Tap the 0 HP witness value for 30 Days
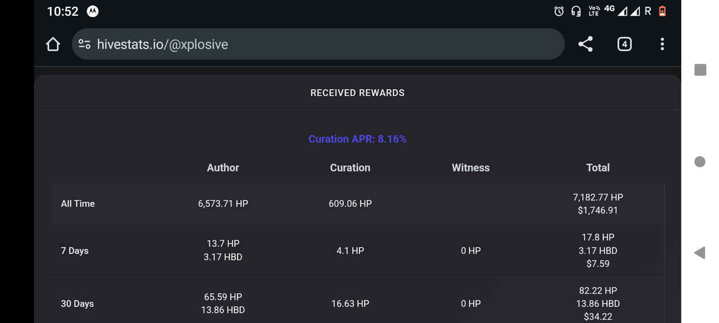This screenshot has height=323, width=719. pos(471,303)
